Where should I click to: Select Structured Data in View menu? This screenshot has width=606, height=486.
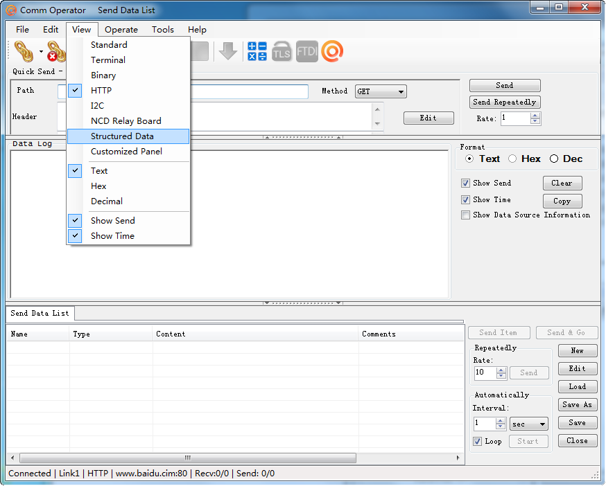[122, 136]
